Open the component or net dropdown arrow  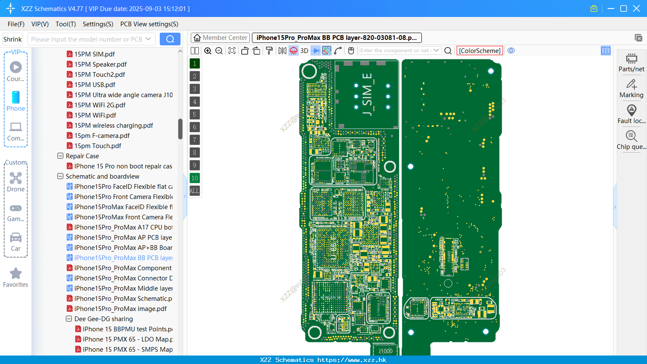436,50
